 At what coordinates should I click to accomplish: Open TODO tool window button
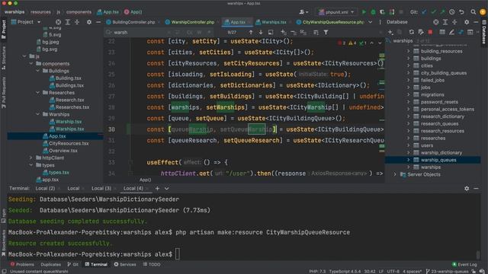[x=152, y=264]
